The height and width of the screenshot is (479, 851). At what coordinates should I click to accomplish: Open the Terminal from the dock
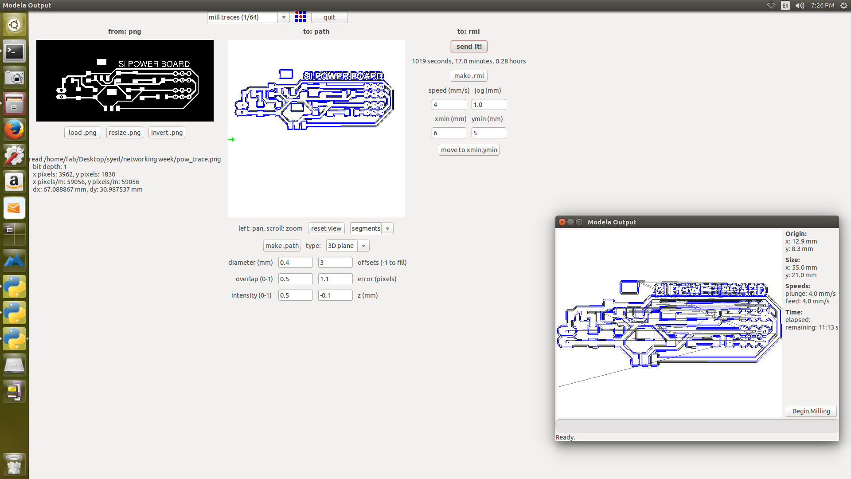(x=14, y=52)
